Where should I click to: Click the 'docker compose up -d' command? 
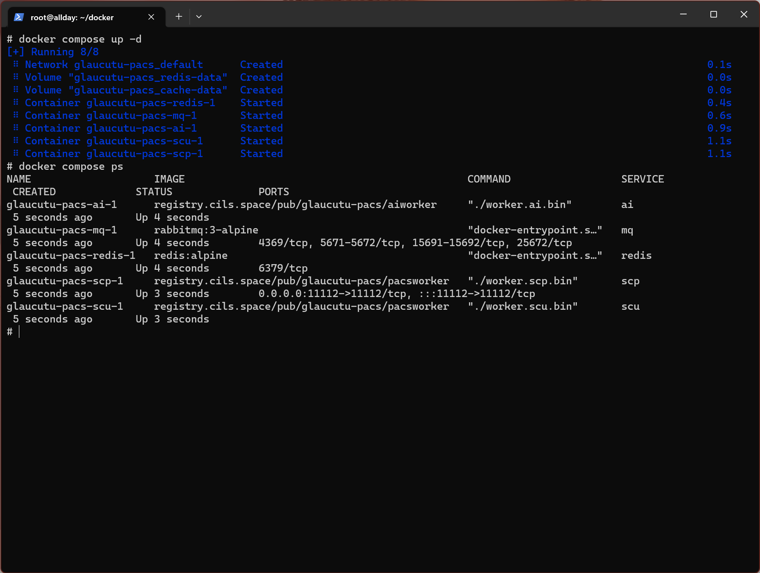pos(80,39)
